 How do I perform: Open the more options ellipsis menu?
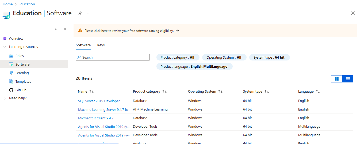pyautogui.click(x=89, y=13)
